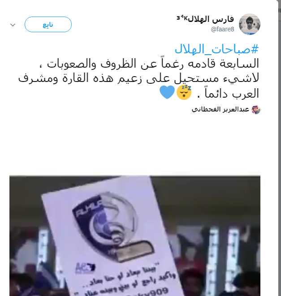Open the @faare8 handle link
The width and height of the screenshot is (281, 296).
[x=222, y=29]
